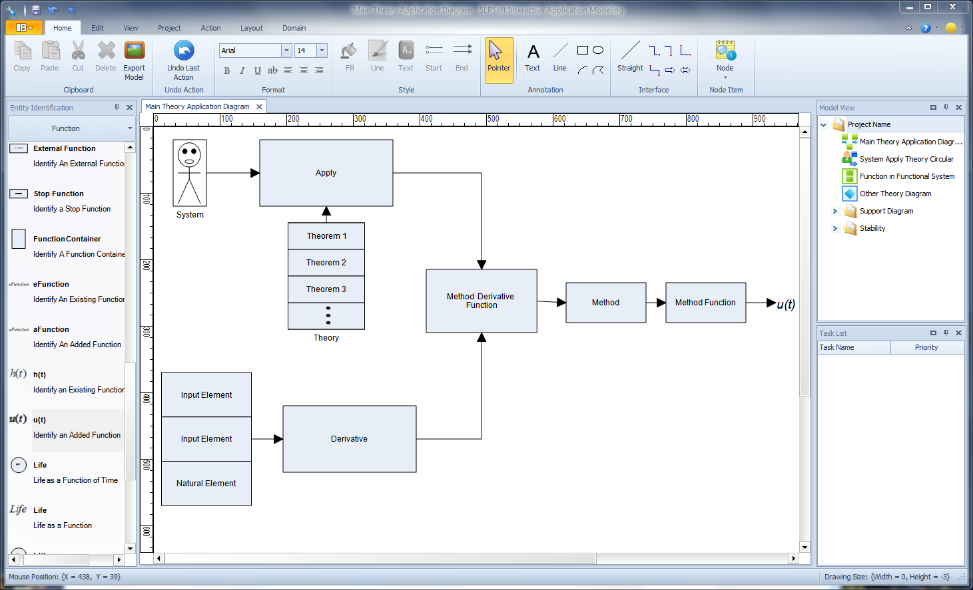The height and width of the screenshot is (590, 973).
Task: Pin the Model View panel
Action: tap(946, 107)
